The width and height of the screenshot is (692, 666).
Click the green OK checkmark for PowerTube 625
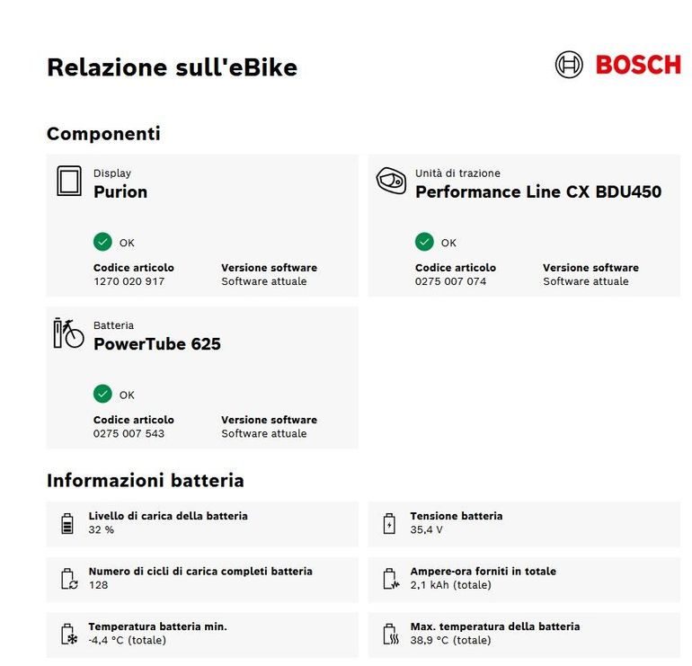point(102,394)
